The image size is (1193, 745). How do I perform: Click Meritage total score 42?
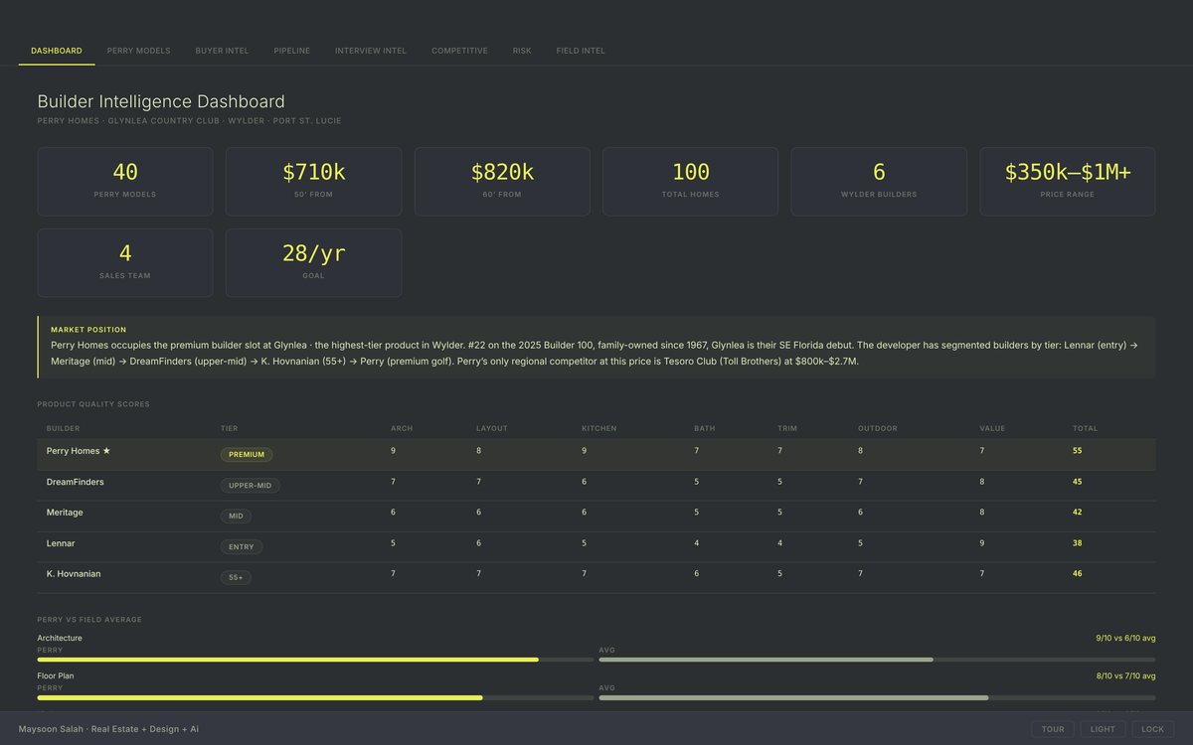[x=1078, y=513]
